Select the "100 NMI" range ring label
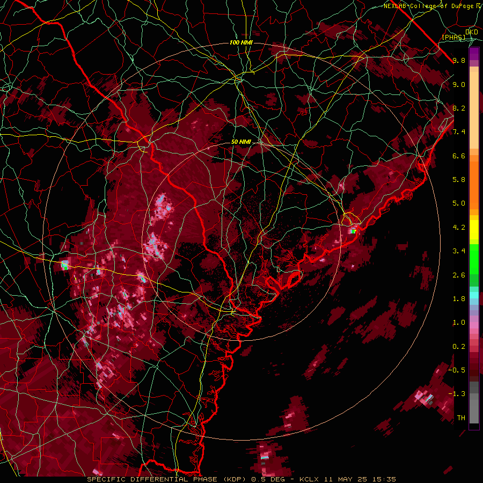 (x=241, y=42)
